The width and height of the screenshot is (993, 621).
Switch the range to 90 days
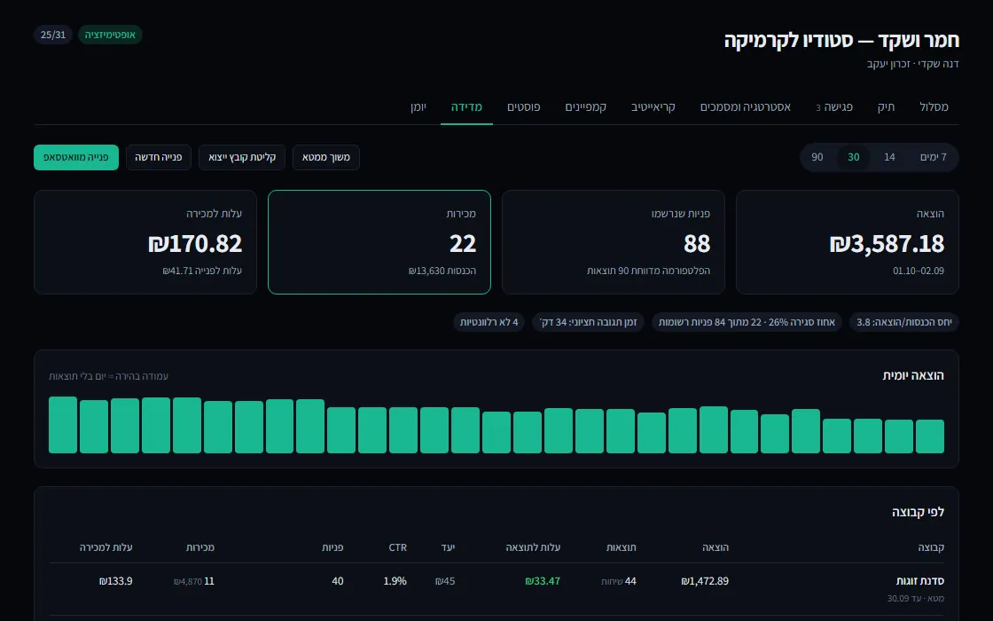pyautogui.click(x=817, y=157)
